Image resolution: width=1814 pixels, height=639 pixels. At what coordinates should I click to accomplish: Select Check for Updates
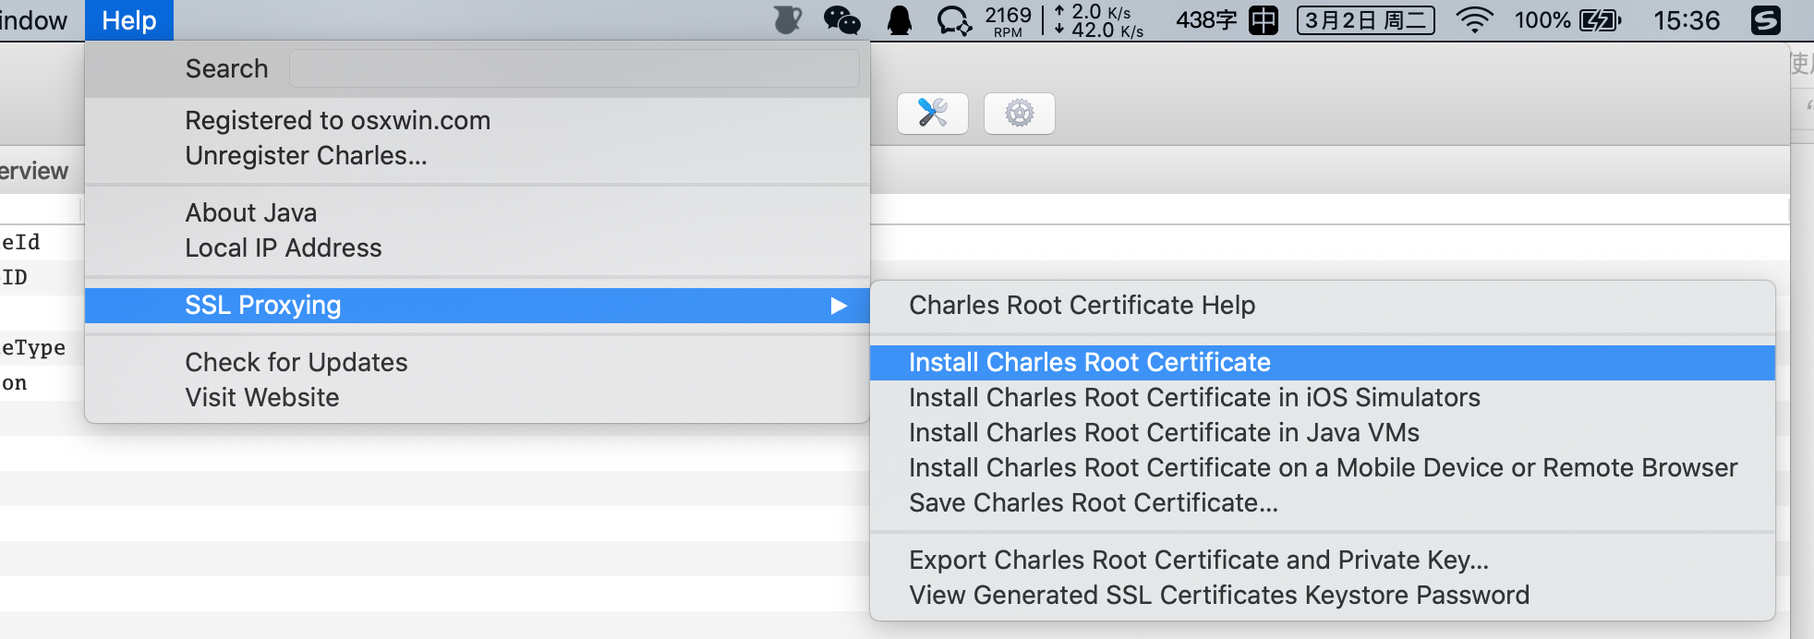click(x=296, y=363)
